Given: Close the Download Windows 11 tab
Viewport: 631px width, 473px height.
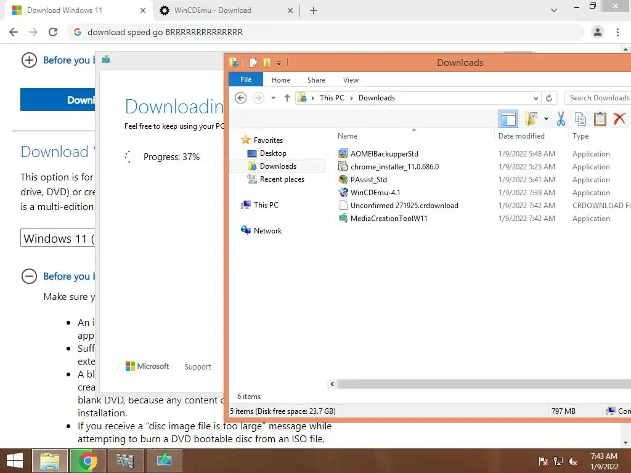Looking at the screenshot, I should coord(143,10).
